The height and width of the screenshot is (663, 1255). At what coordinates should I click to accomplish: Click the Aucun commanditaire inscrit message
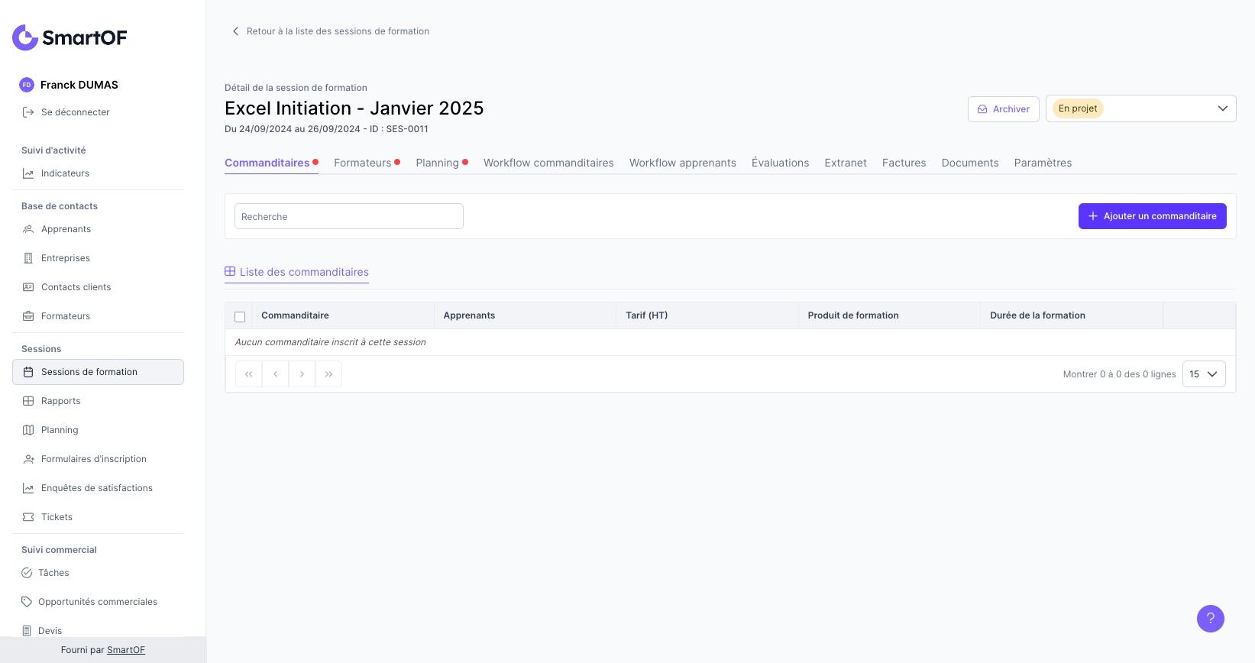[330, 342]
